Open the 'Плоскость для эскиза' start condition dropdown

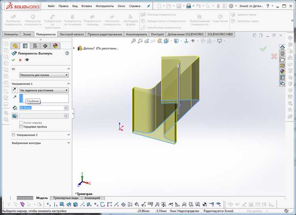coord(44,75)
